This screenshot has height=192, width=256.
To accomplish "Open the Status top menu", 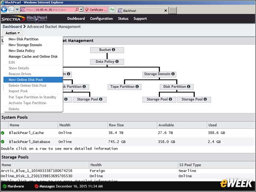I will coord(123,19).
